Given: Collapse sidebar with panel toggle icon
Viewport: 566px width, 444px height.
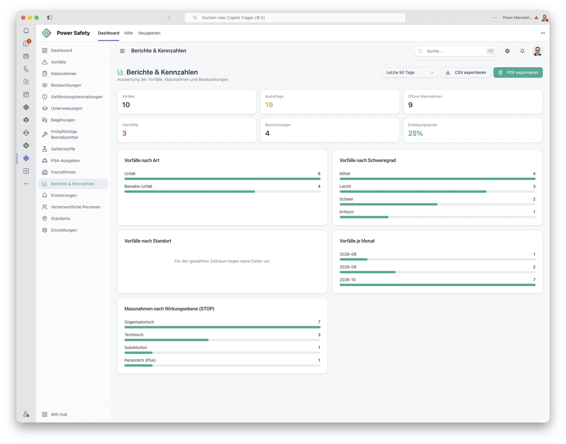Looking at the screenshot, I should tap(122, 51).
